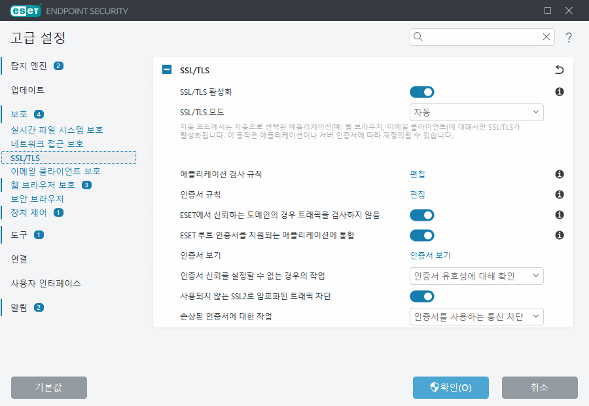Expand the 인증서 유효성에 대해 확인 dropdown
589x406 pixels.
tap(476, 276)
